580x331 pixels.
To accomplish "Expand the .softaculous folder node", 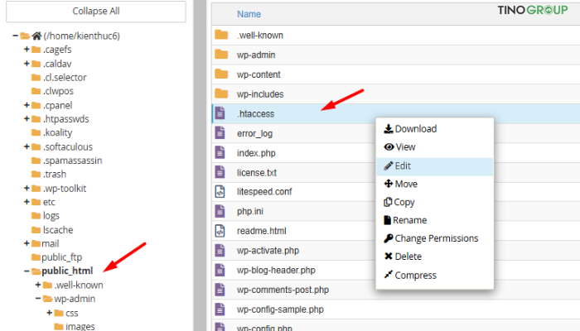I will (27, 146).
